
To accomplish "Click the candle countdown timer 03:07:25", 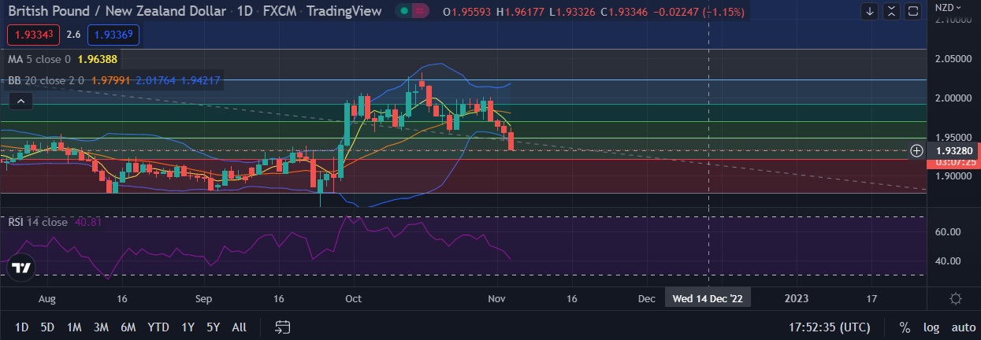I will coord(954,162).
